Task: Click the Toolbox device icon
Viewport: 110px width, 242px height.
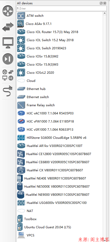Action: (x=20, y=219)
